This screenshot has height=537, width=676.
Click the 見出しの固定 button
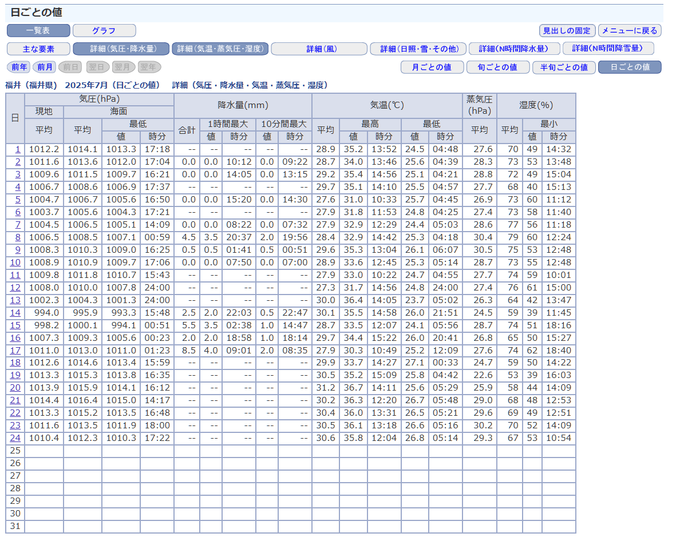pos(567,30)
